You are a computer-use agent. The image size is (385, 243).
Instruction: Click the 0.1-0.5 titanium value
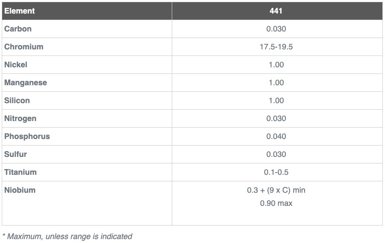pos(276,172)
